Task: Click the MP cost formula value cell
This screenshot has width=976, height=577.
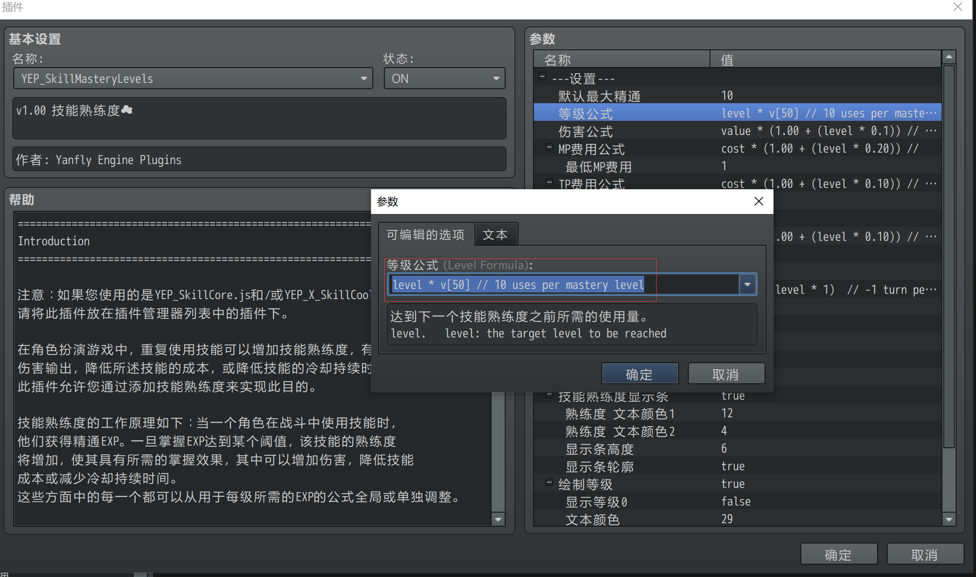Action: click(820, 149)
